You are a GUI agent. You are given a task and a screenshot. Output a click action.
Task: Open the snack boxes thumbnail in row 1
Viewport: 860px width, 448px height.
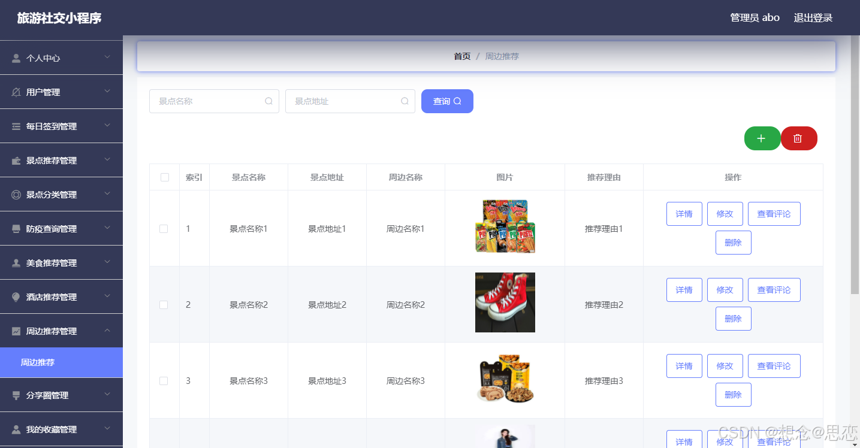[x=505, y=226]
